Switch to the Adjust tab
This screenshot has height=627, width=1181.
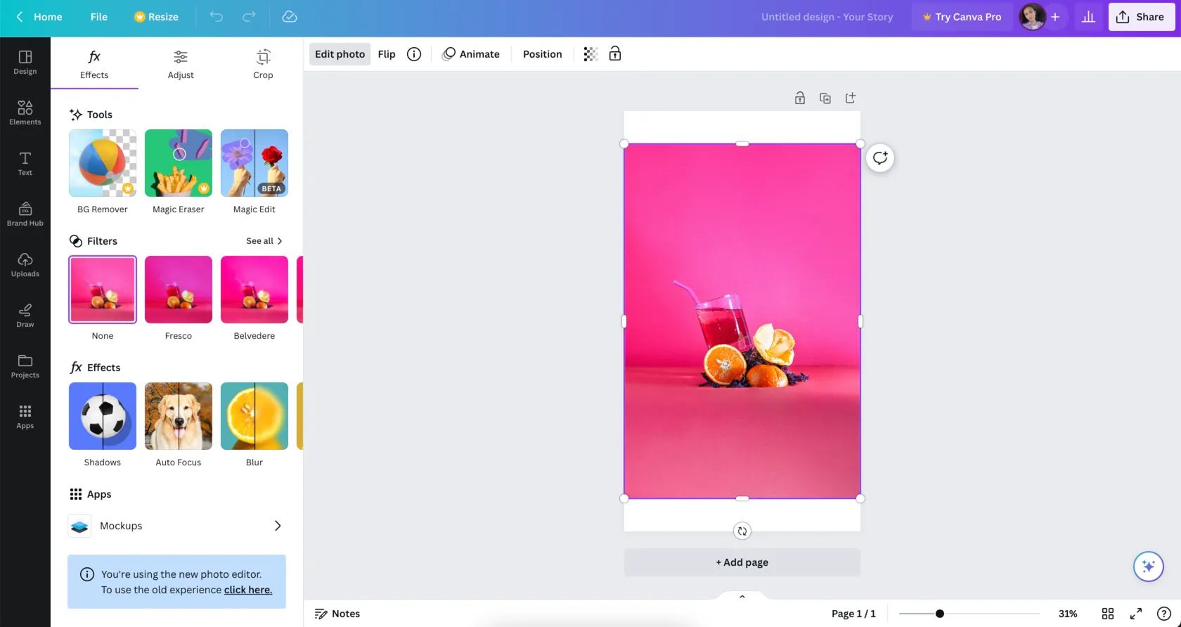point(181,64)
